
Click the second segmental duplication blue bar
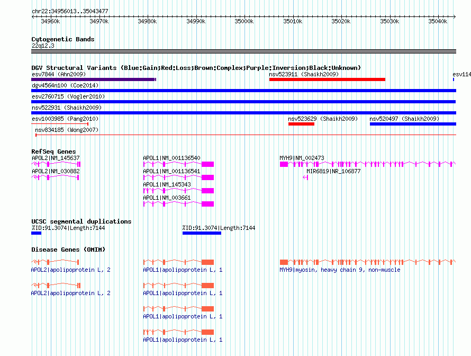(x=202, y=233)
